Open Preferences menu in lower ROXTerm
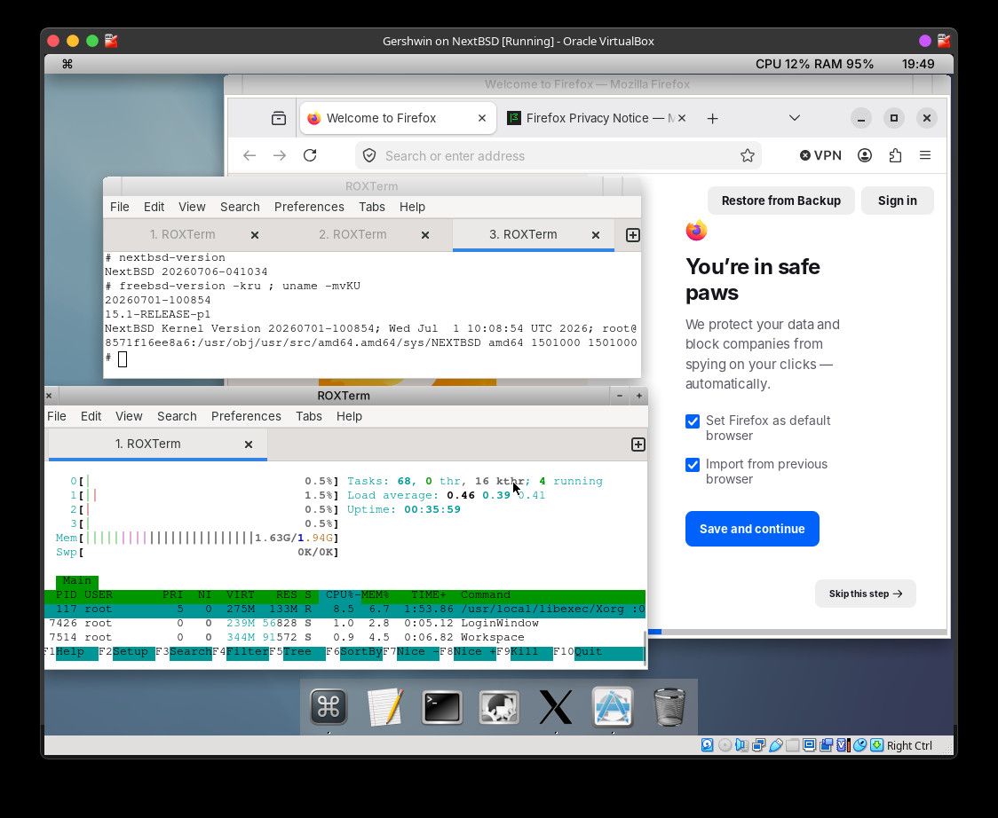This screenshot has width=998, height=818. (x=246, y=416)
